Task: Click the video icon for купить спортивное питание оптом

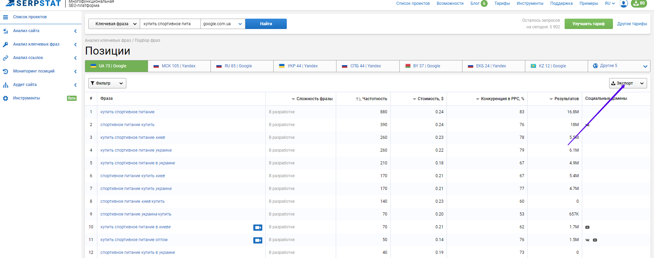Action: [x=257, y=240]
